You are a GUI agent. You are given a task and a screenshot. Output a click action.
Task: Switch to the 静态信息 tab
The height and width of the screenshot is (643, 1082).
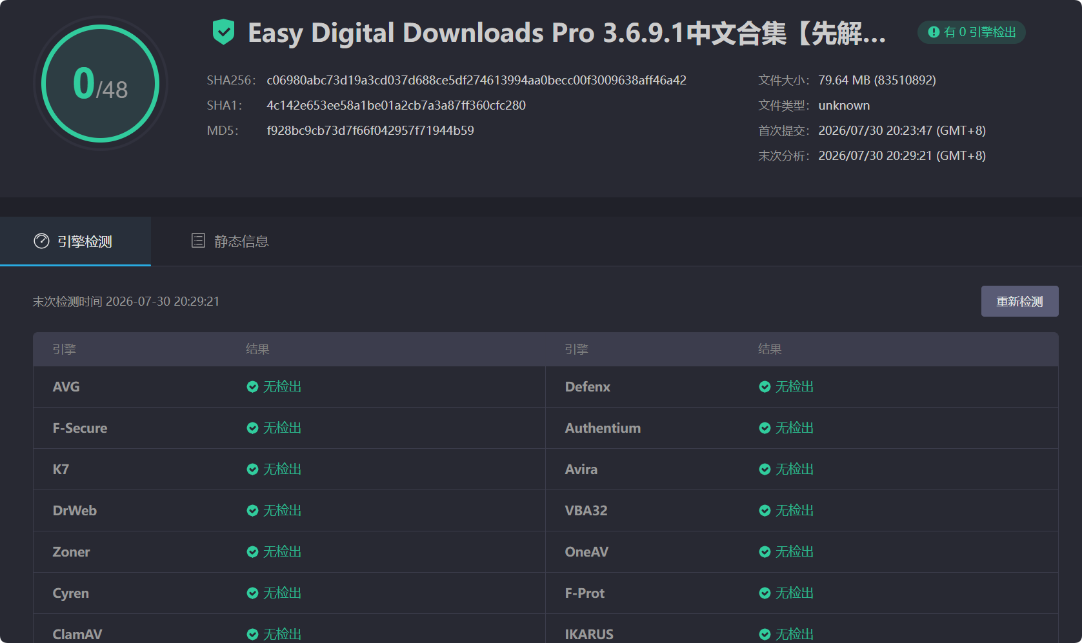pyautogui.click(x=230, y=241)
